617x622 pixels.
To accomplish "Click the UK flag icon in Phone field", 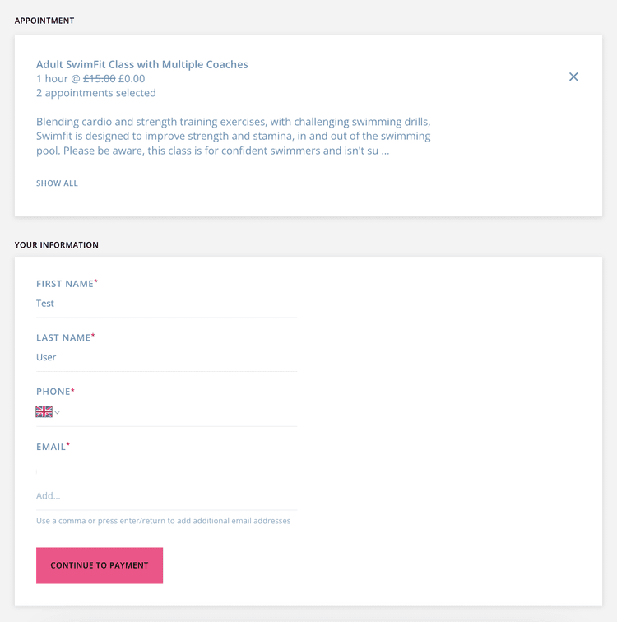I will click(44, 411).
